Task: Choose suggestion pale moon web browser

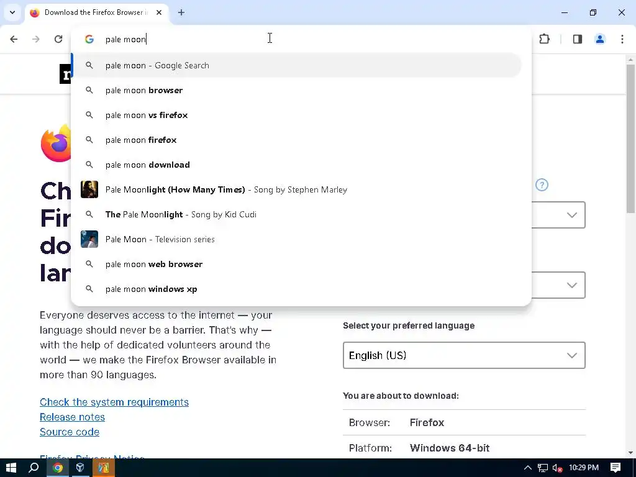Action: click(296, 264)
